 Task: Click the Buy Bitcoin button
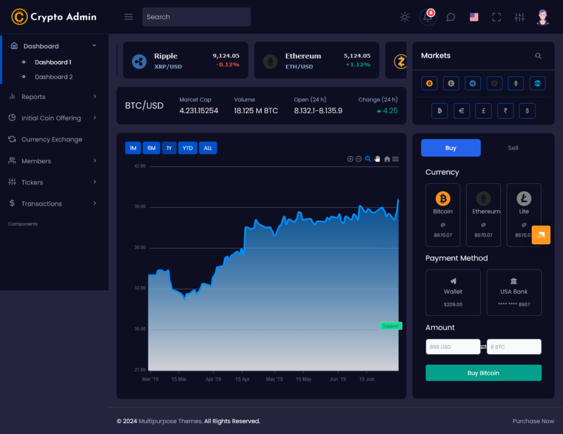(x=483, y=372)
